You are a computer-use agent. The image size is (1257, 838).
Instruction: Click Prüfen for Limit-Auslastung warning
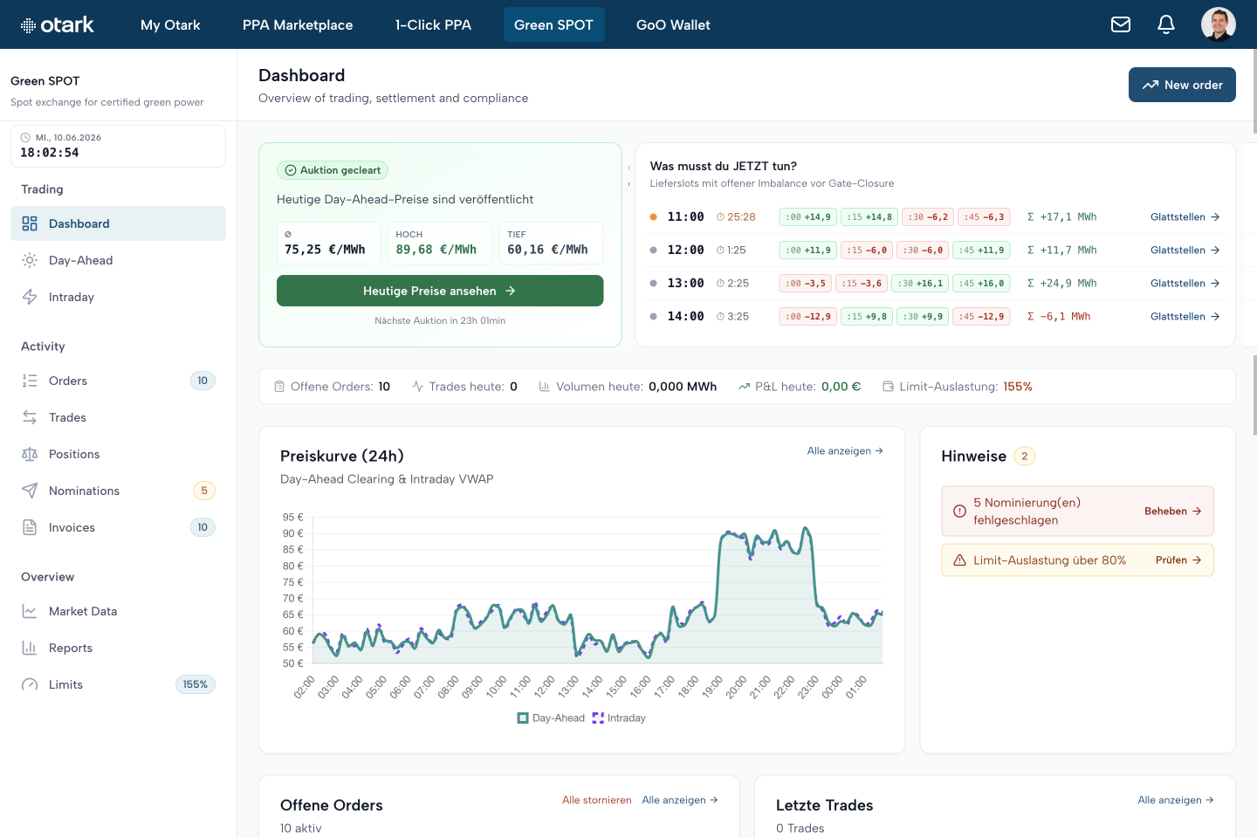point(1178,560)
